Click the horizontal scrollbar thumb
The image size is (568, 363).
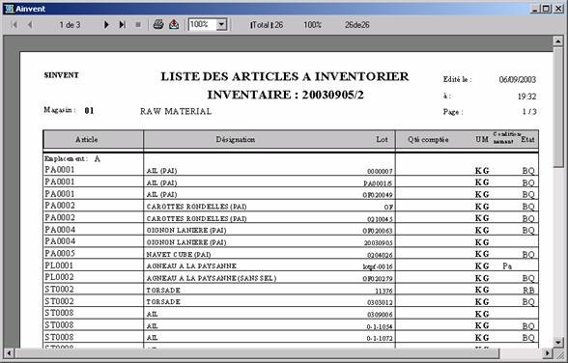(x=257, y=353)
